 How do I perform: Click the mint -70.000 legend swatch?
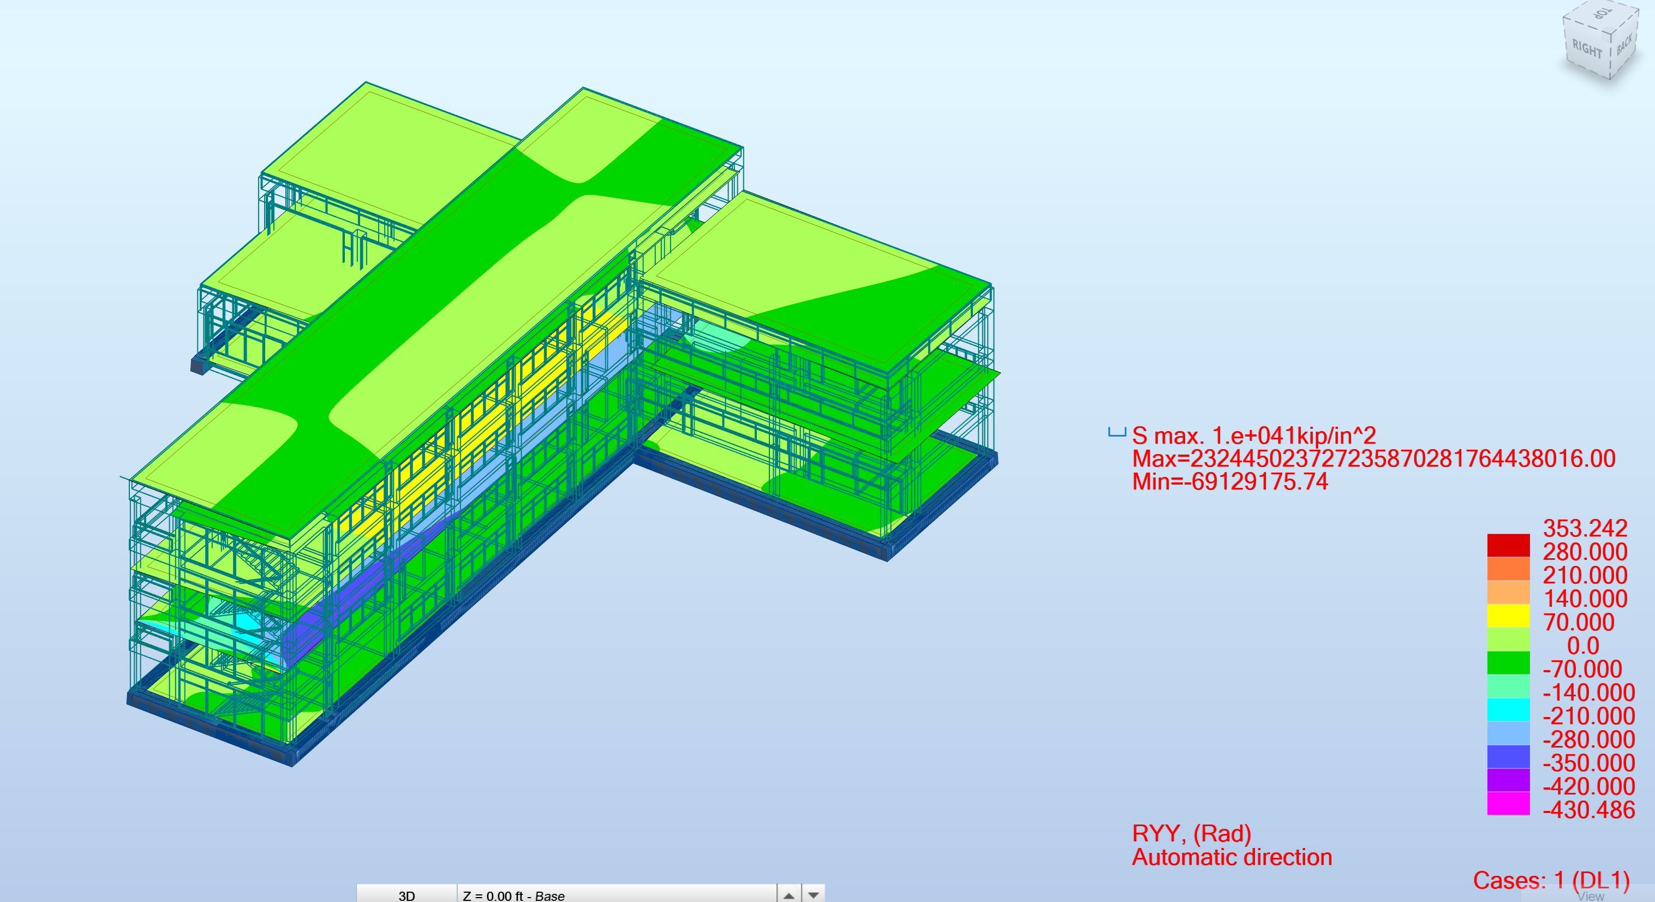1508,686
